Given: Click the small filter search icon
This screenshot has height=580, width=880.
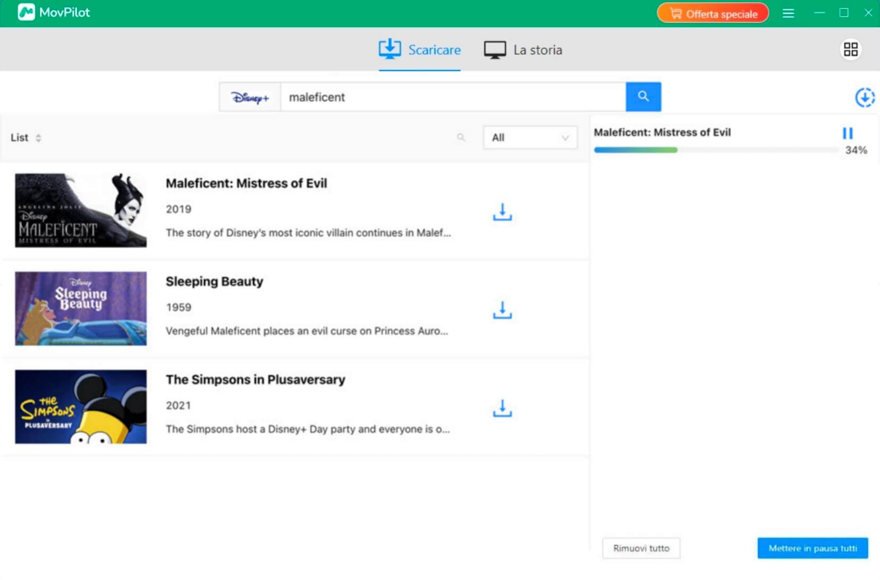Looking at the screenshot, I should point(461,138).
